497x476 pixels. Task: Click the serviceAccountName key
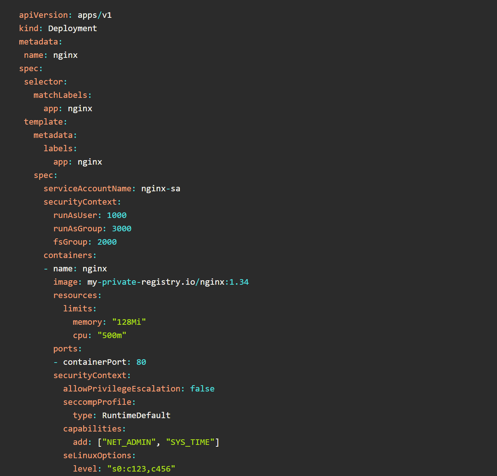point(88,189)
